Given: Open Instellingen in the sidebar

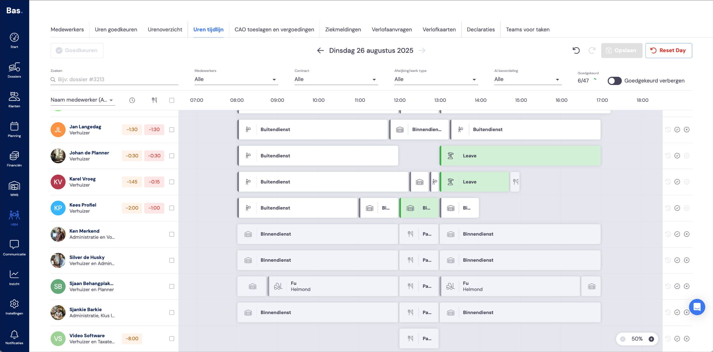Looking at the screenshot, I should point(14,307).
